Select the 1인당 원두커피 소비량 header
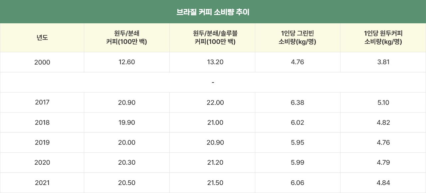The width and height of the screenshot is (426, 193). click(x=383, y=38)
